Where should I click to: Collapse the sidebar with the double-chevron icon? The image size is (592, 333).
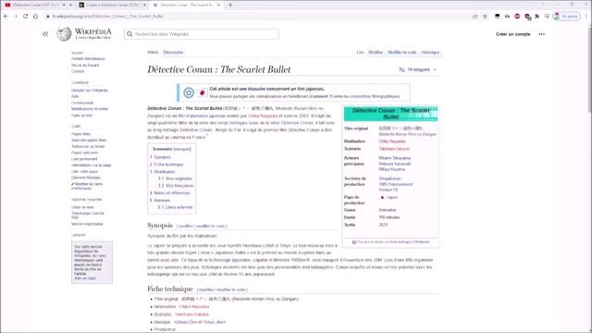(45, 34)
